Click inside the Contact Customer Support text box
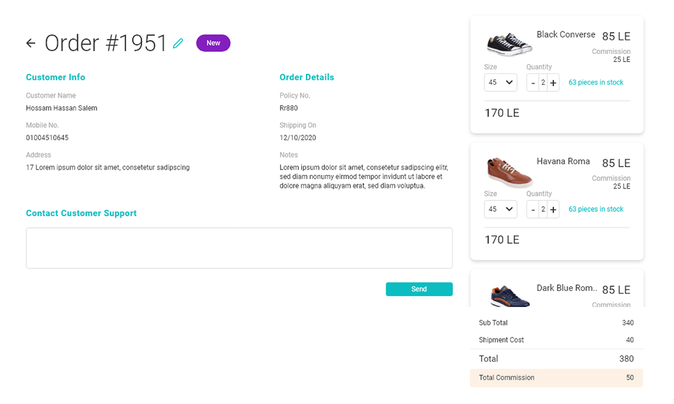 [239, 248]
